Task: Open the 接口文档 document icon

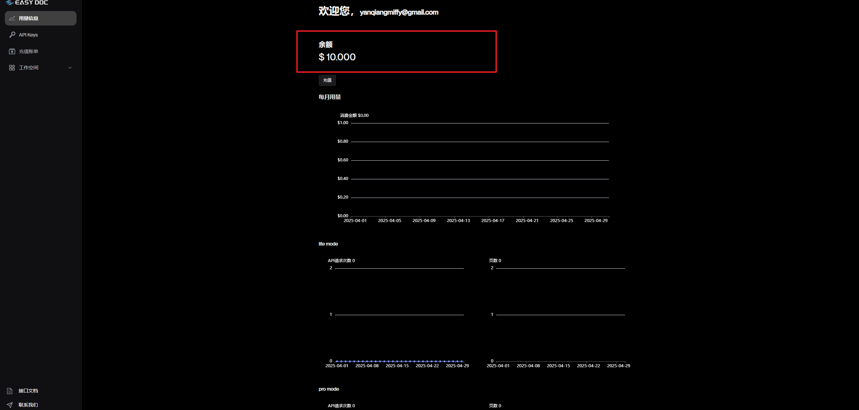Action: click(x=10, y=391)
